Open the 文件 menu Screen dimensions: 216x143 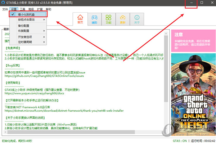click(x=5, y=9)
